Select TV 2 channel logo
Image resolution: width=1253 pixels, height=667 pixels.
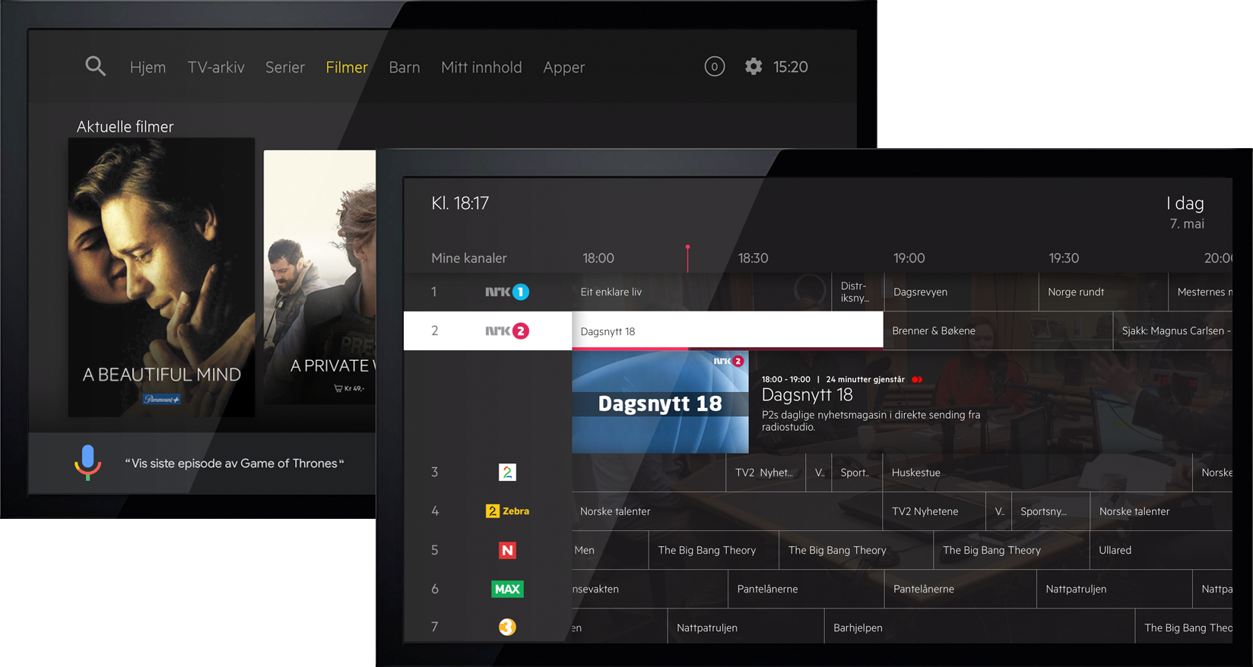pyautogui.click(x=507, y=473)
